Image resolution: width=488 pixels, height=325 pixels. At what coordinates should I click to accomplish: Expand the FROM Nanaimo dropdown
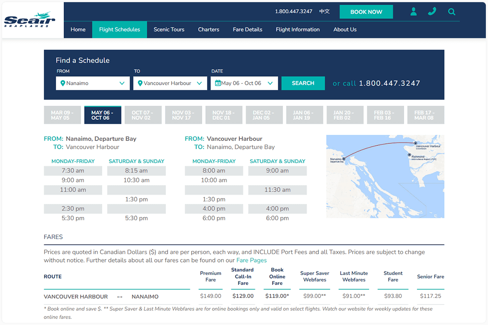pos(93,83)
